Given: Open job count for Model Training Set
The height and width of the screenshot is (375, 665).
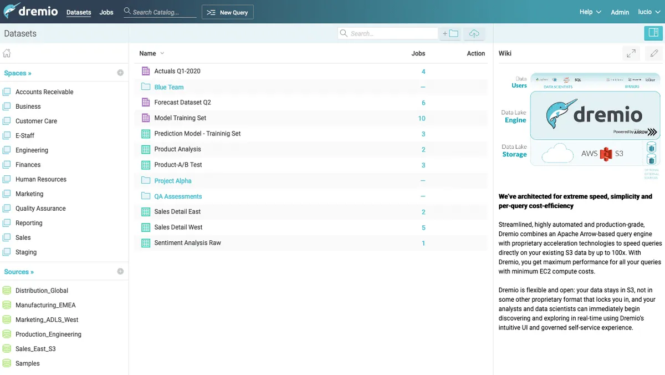Looking at the screenshot, I should 422,118.
